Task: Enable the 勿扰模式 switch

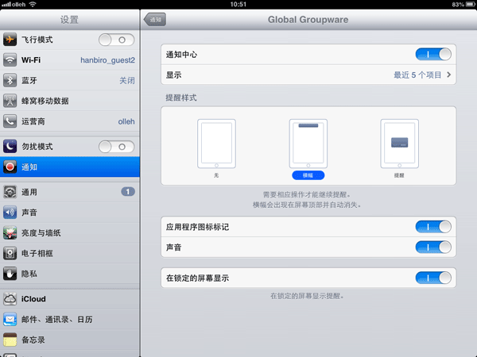Action: click(x=116, y=147)
